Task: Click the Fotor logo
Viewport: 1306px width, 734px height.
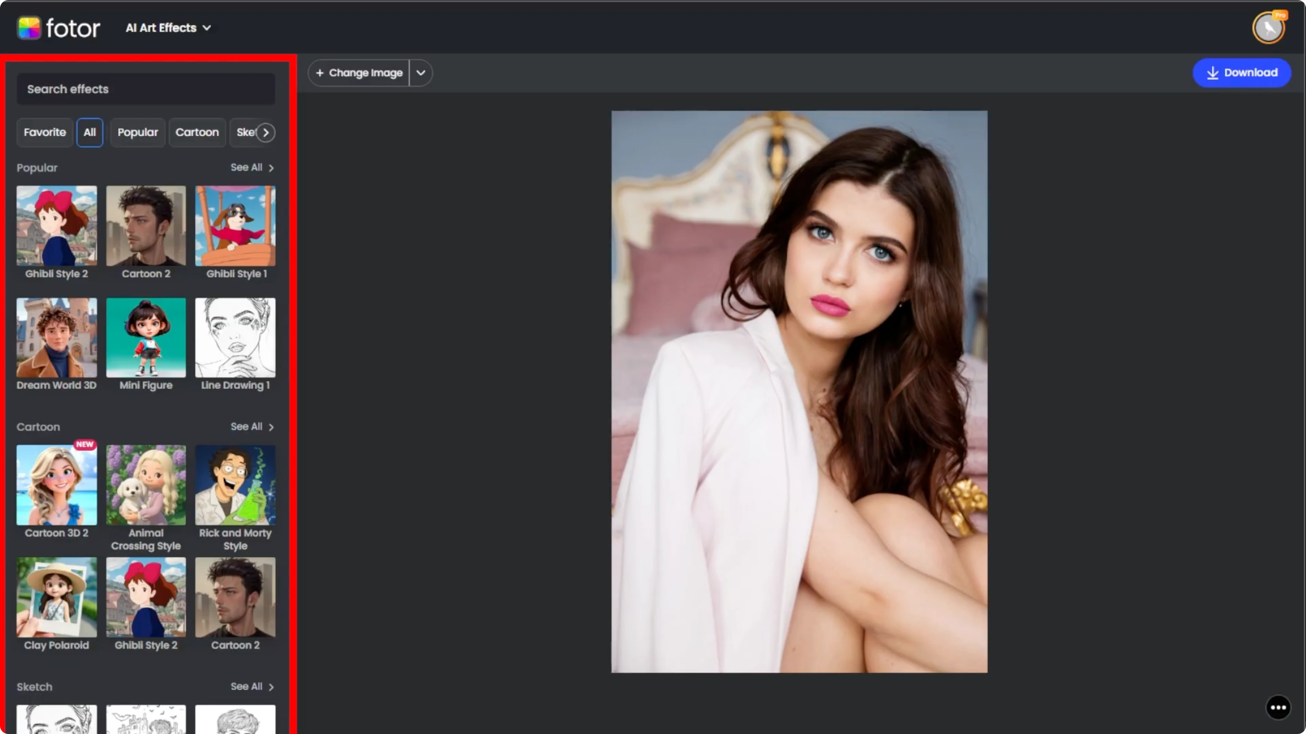Action: pos(59,28)
